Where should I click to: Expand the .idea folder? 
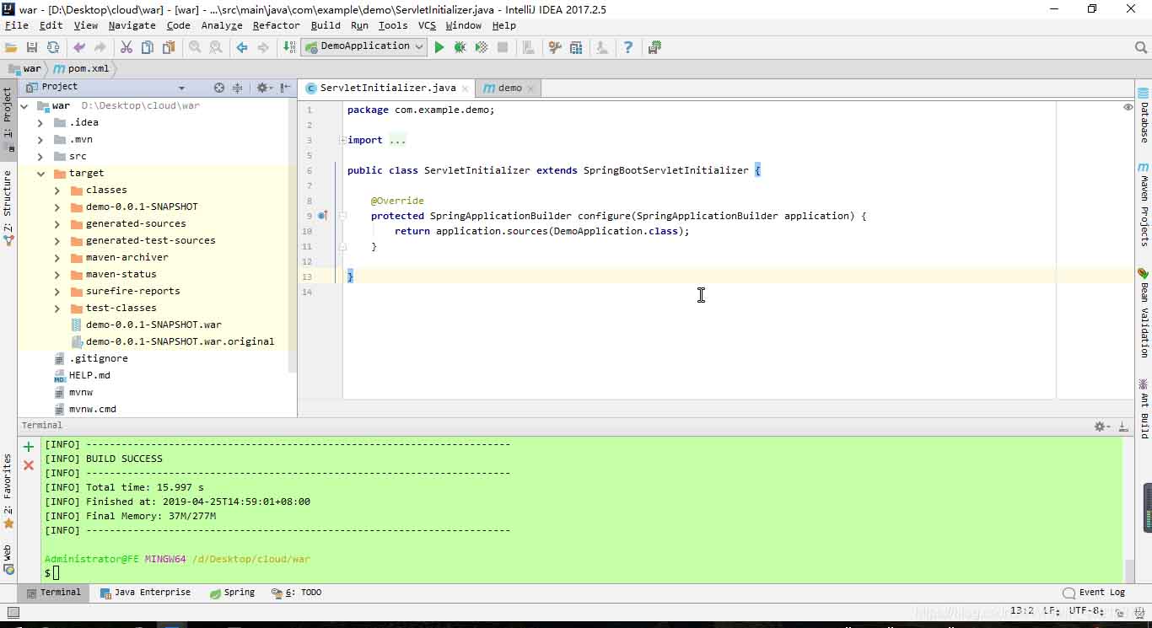[x=40, y=123]
